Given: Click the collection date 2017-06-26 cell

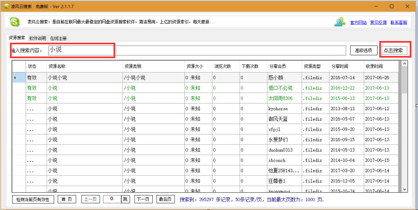Looking at the screenshot, I should click(381, 78).
